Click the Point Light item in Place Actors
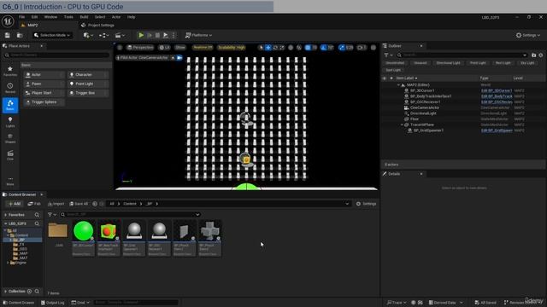 pyautogui.click(x=87, y=84)
